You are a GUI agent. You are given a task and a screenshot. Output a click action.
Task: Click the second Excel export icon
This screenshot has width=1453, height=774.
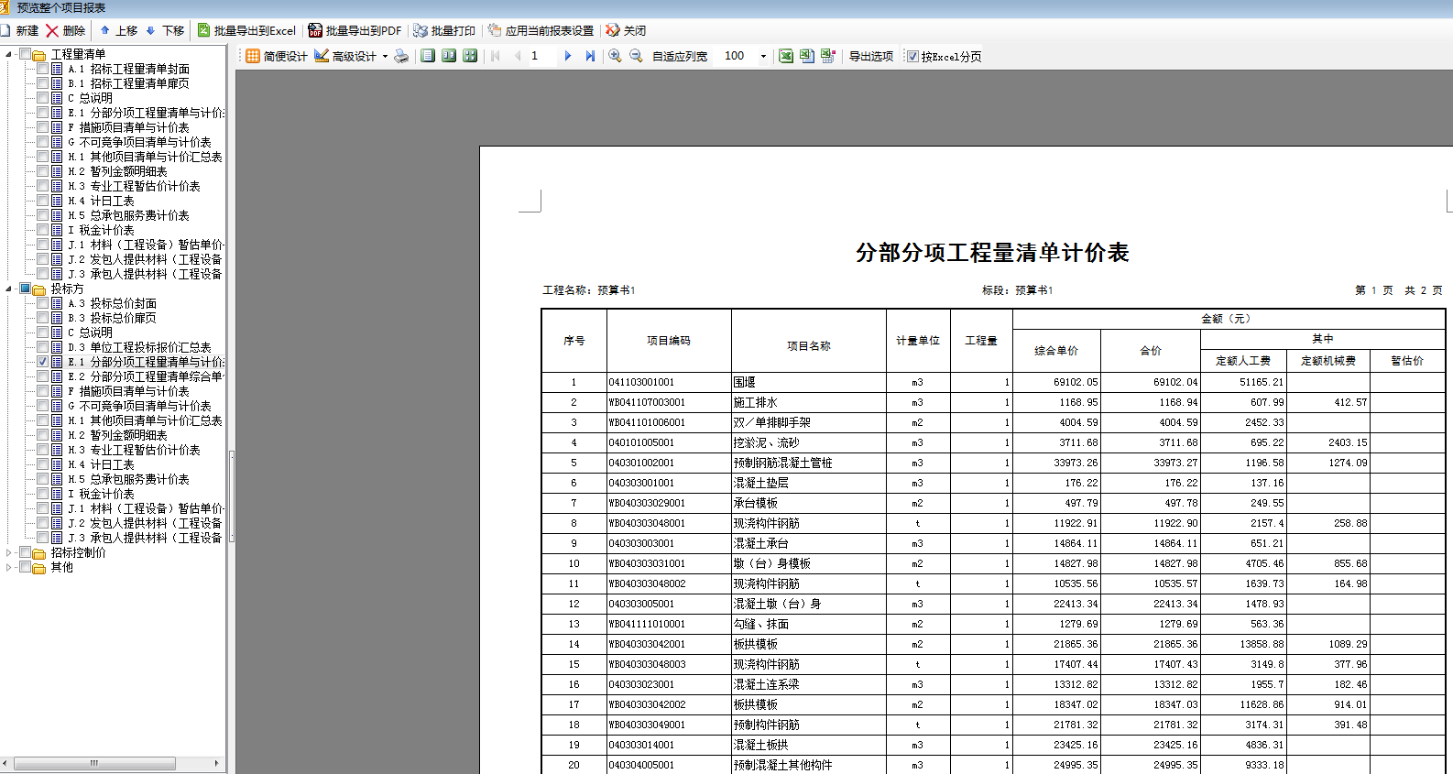tap(807, 56)
